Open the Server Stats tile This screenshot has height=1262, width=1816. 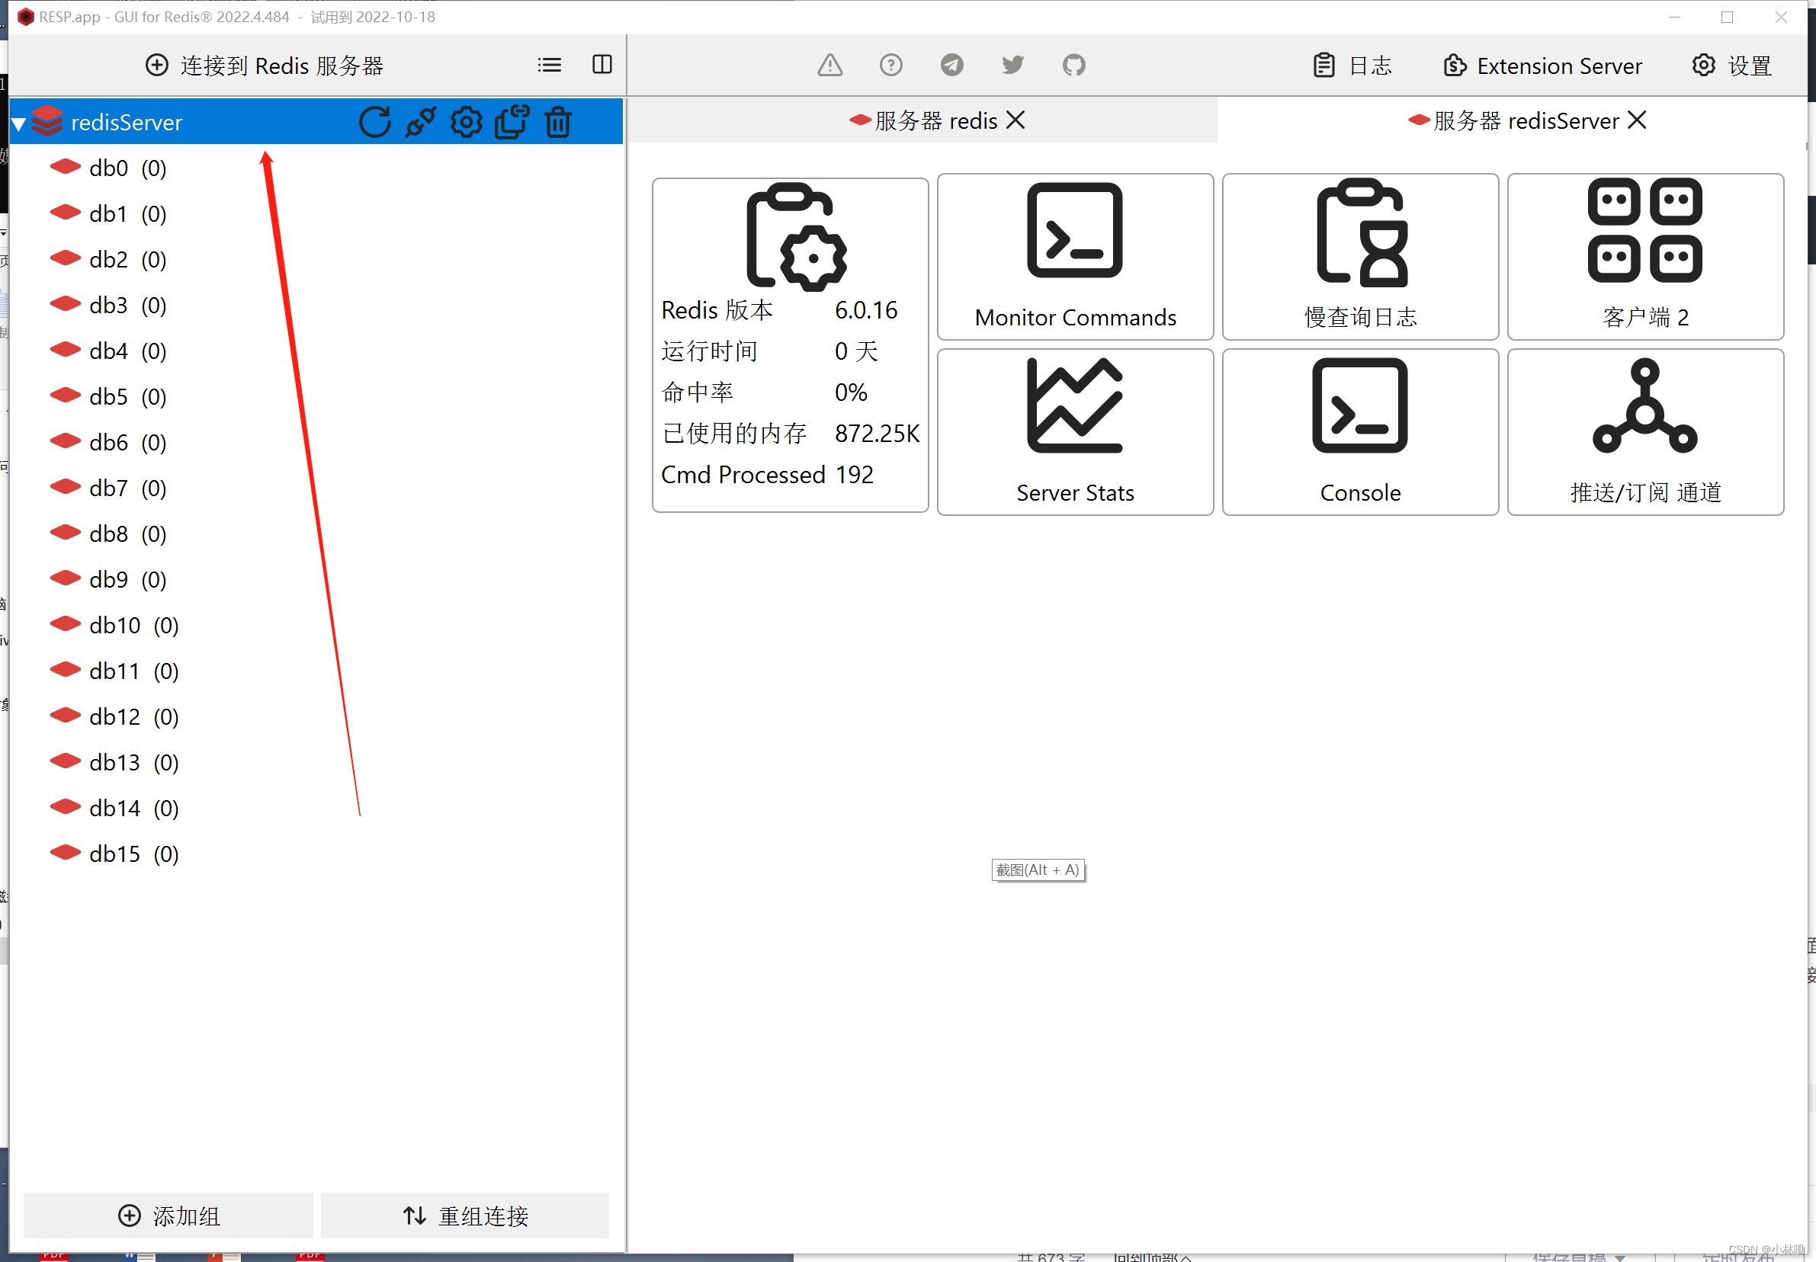coord(1074,432)
